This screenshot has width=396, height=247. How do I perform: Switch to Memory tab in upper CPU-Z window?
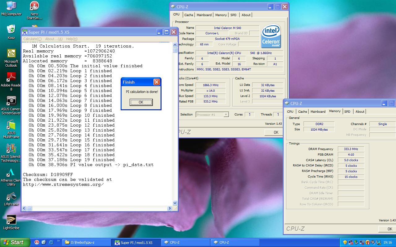pos(221,15)
